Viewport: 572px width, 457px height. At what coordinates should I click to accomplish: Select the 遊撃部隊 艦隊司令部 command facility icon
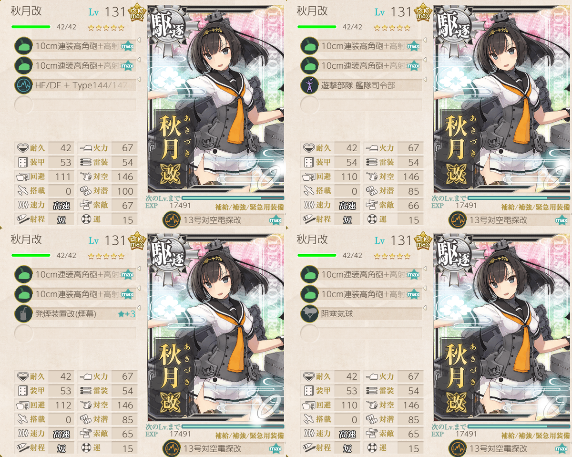309,85
